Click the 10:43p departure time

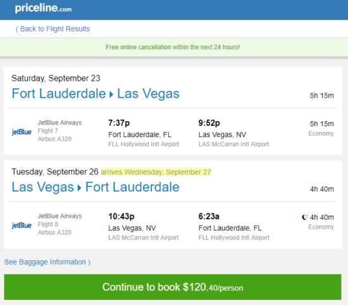coord(121,217)
